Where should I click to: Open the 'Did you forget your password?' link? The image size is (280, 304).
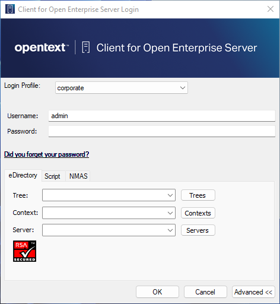pyautogui.click(x=46, y=154)
